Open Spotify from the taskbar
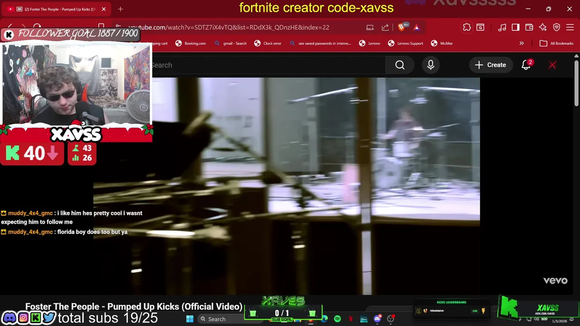This screenshot has width=580, height=326. tap(338, 319)
